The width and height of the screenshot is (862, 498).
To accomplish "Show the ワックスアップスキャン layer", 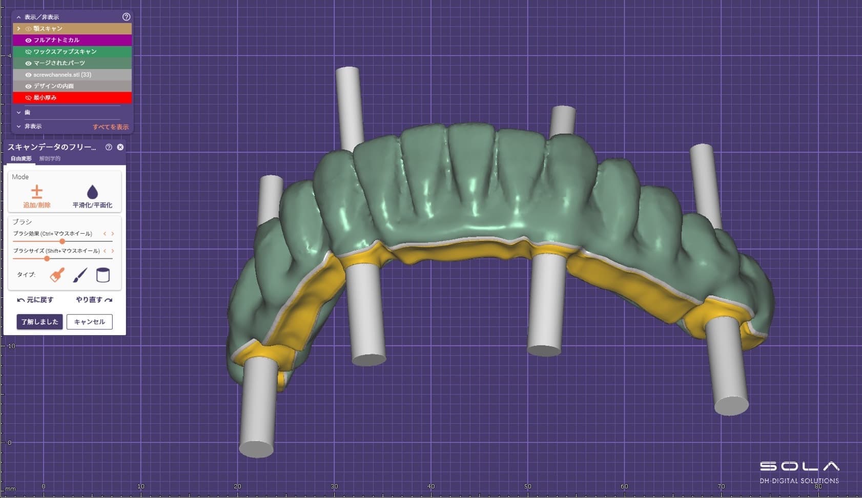I will 28,52.
